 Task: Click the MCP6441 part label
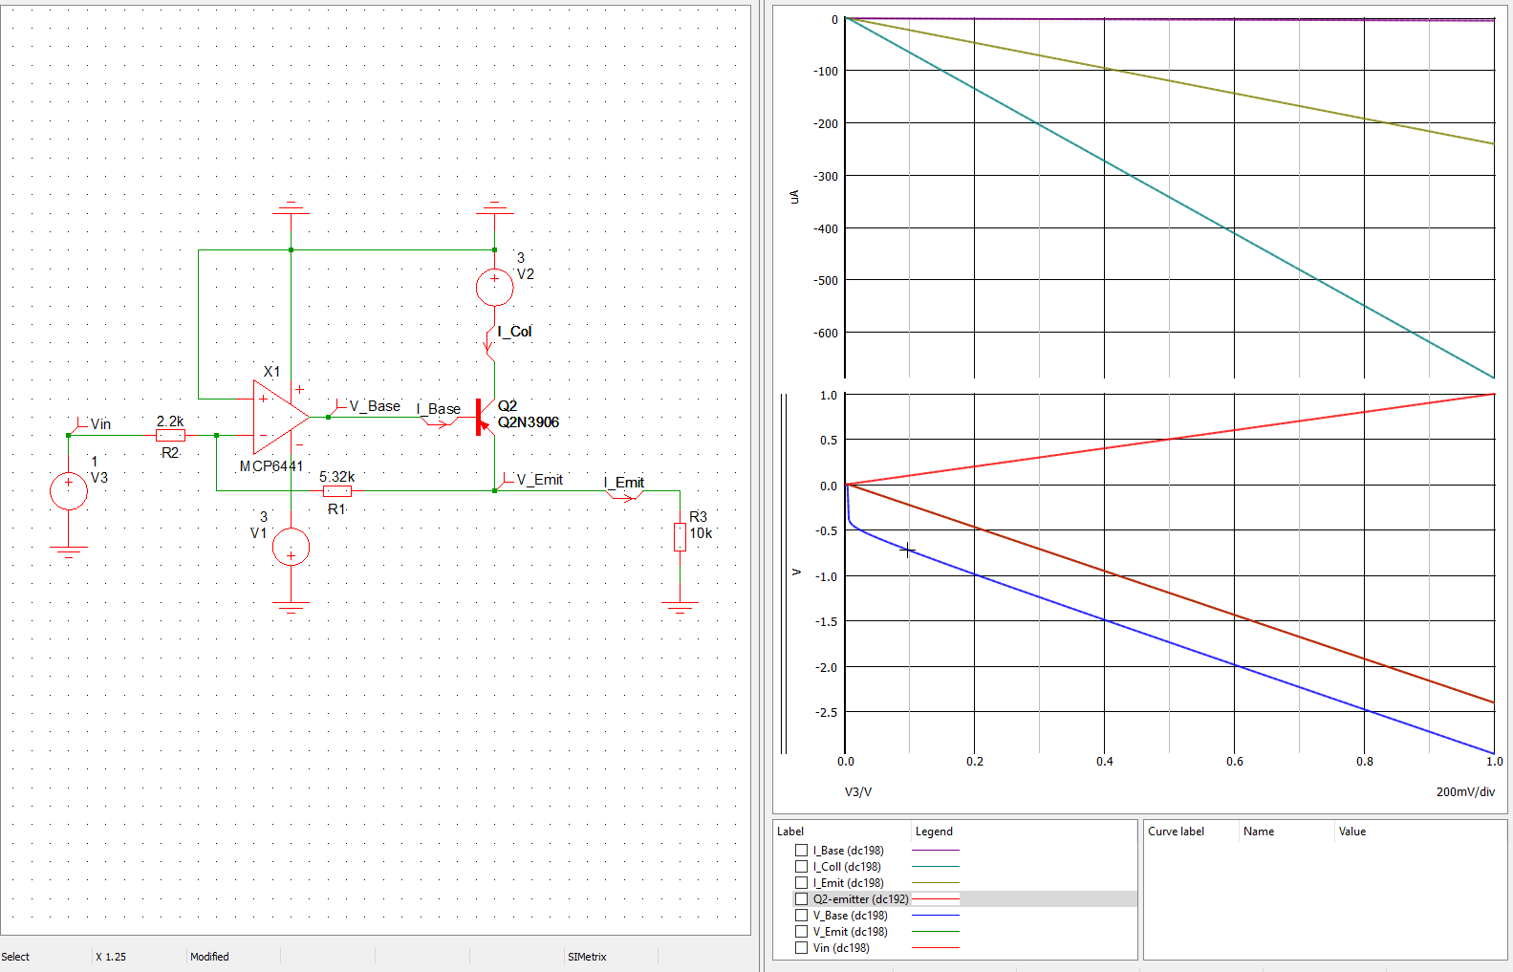click(271, 466)
